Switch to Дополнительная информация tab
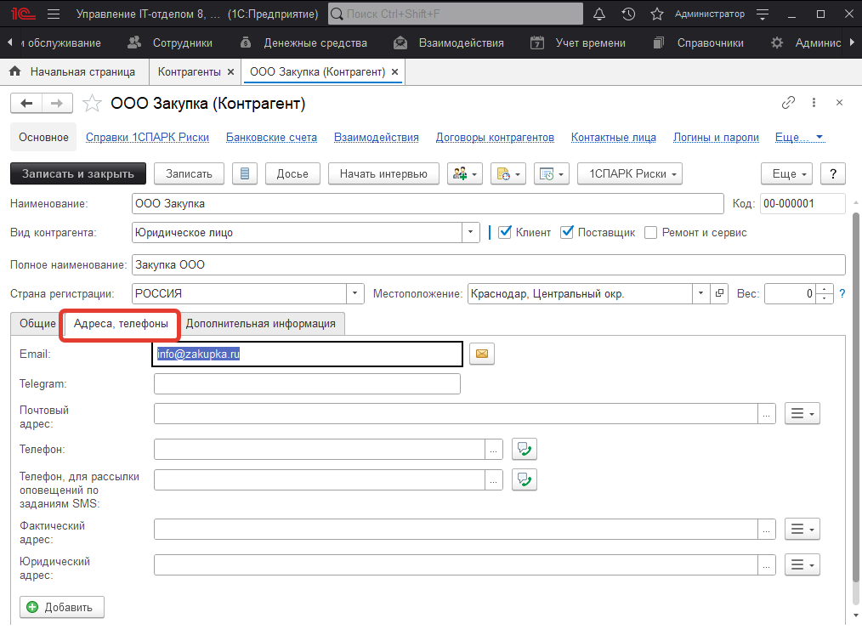 pyautogui.click(x=261, y=324)
